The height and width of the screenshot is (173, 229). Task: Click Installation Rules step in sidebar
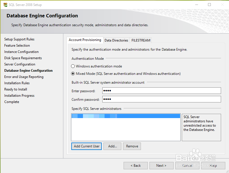17,83
